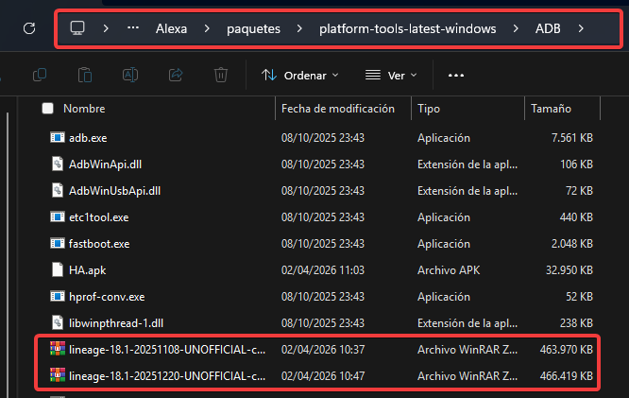
Task: Open the Ver view dropdown
Action: pos(391,75)
